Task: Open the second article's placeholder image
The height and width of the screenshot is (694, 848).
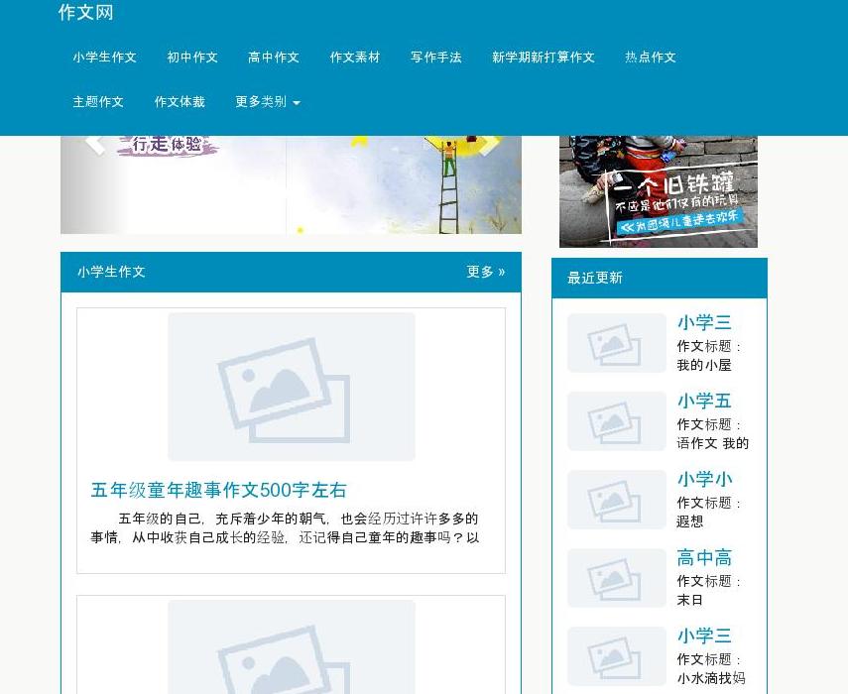Action: pyautogui.click(x=292, y=646)
